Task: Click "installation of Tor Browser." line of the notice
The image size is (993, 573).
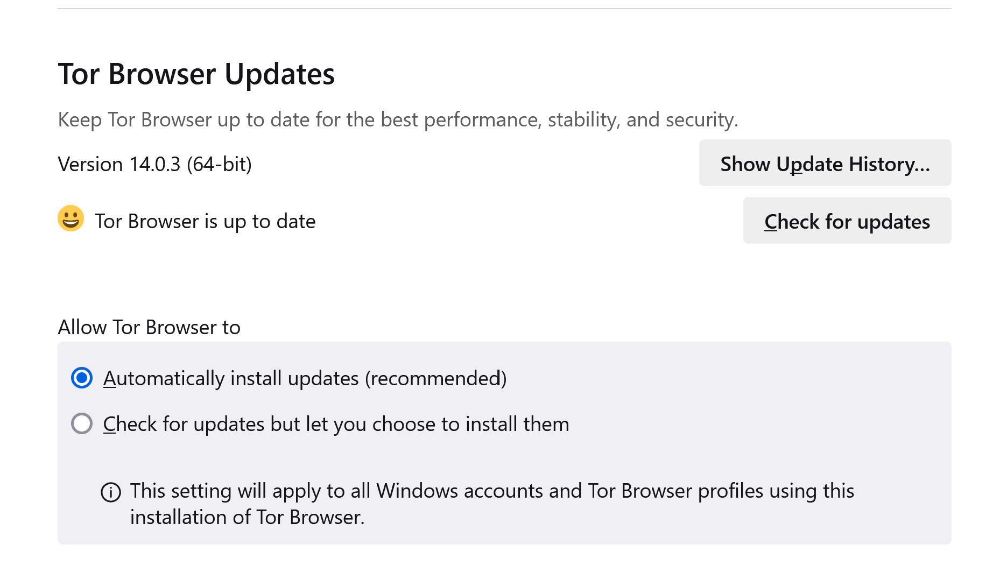Action: click(x=247, y=518)
